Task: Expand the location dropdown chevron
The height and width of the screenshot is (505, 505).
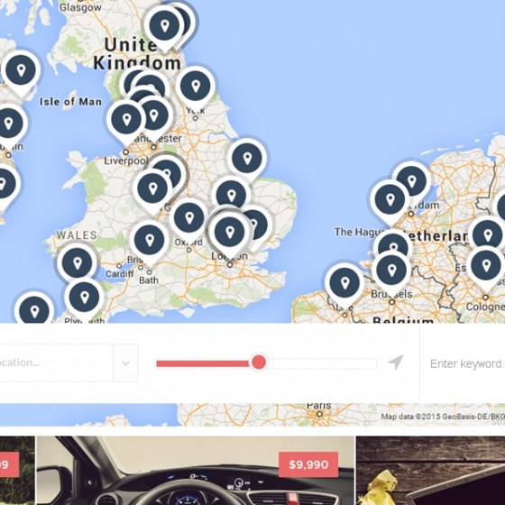Action: 125,363
